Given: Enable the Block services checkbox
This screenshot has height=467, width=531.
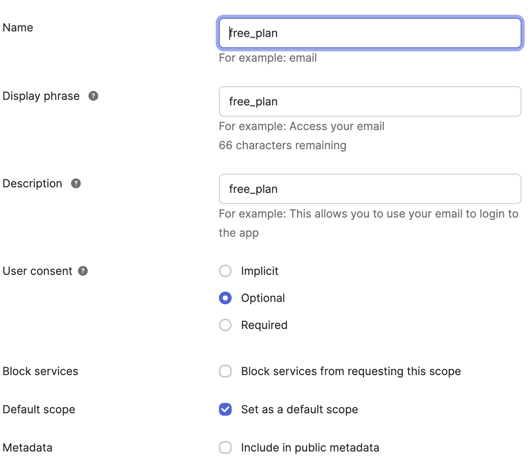Looking at the screenshot, I should pyautogui.click(x=225, y=371).
